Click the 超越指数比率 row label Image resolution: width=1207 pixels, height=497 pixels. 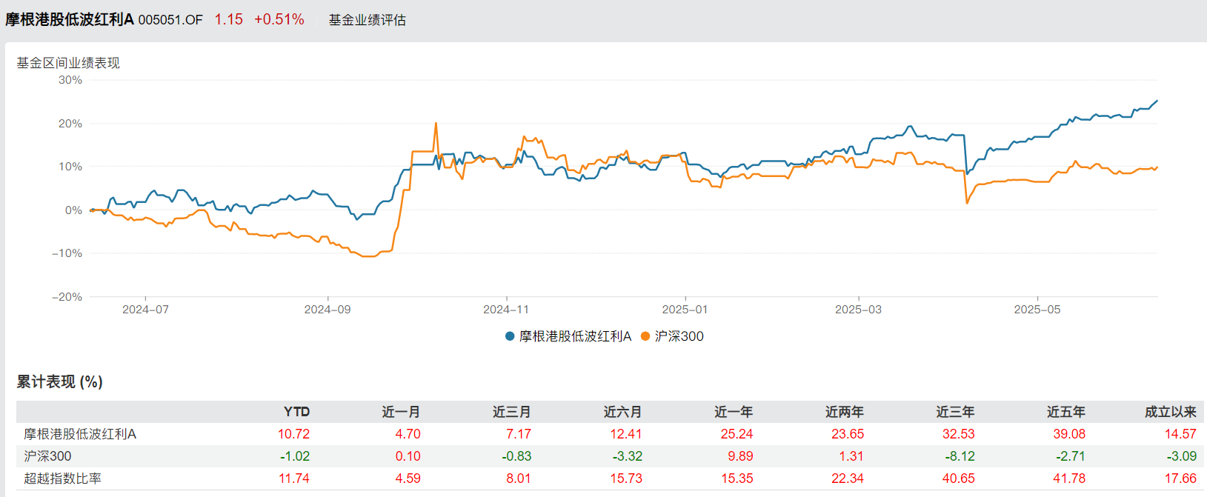click(62, 478)
